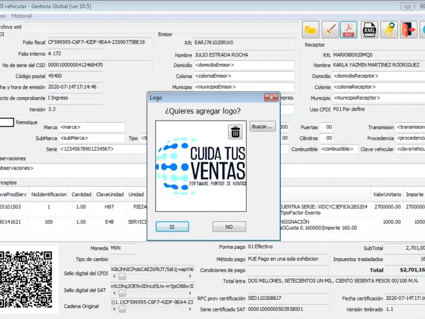Click the Versión timbrado field 1.1

[x=405, y=309]
